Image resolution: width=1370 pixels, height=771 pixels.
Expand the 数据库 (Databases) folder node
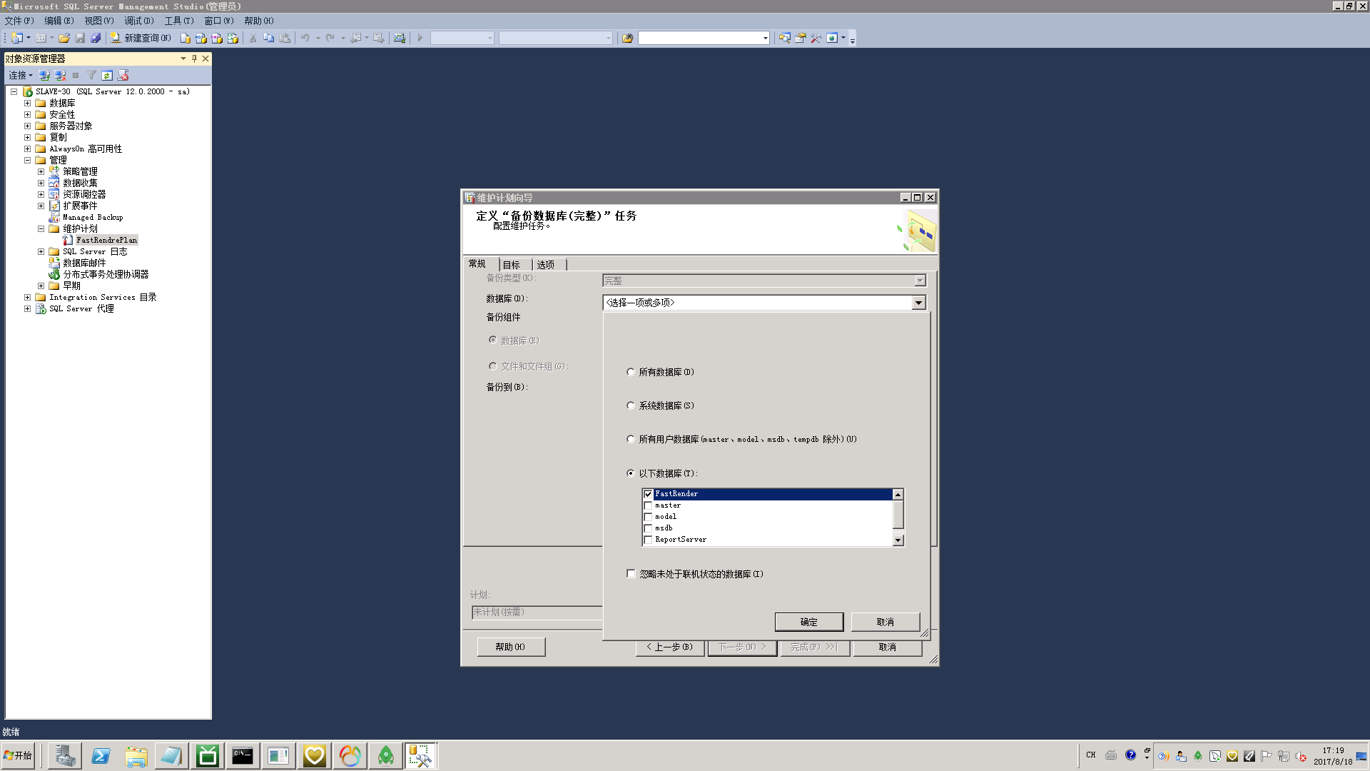coord(28,103)
